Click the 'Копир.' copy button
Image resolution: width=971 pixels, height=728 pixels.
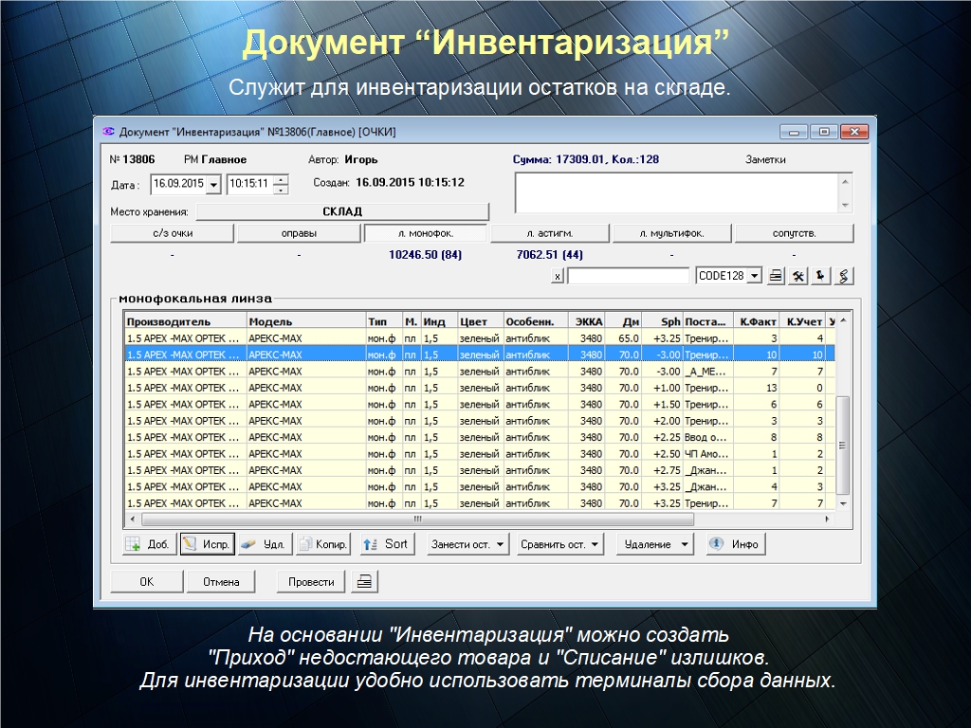coord(323,544)
